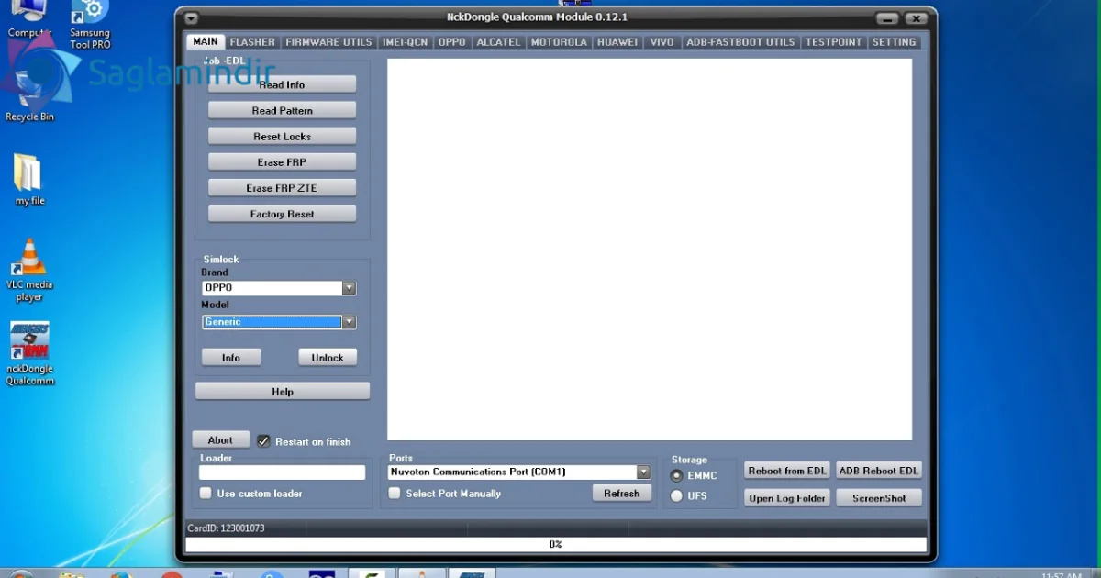Launch nckDongle Qualcomm desktop shortcut
This screenshot has width=1101, height=578.
tap(29, 353)
